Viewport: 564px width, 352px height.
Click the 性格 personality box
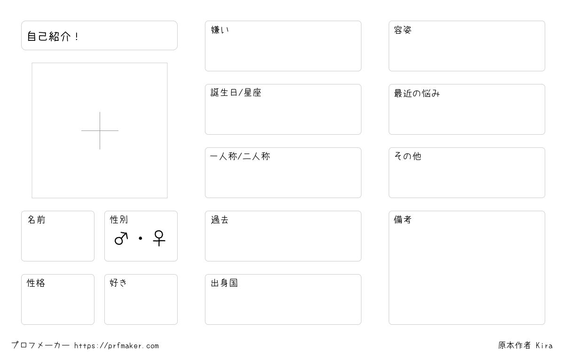tap(58, 299)
